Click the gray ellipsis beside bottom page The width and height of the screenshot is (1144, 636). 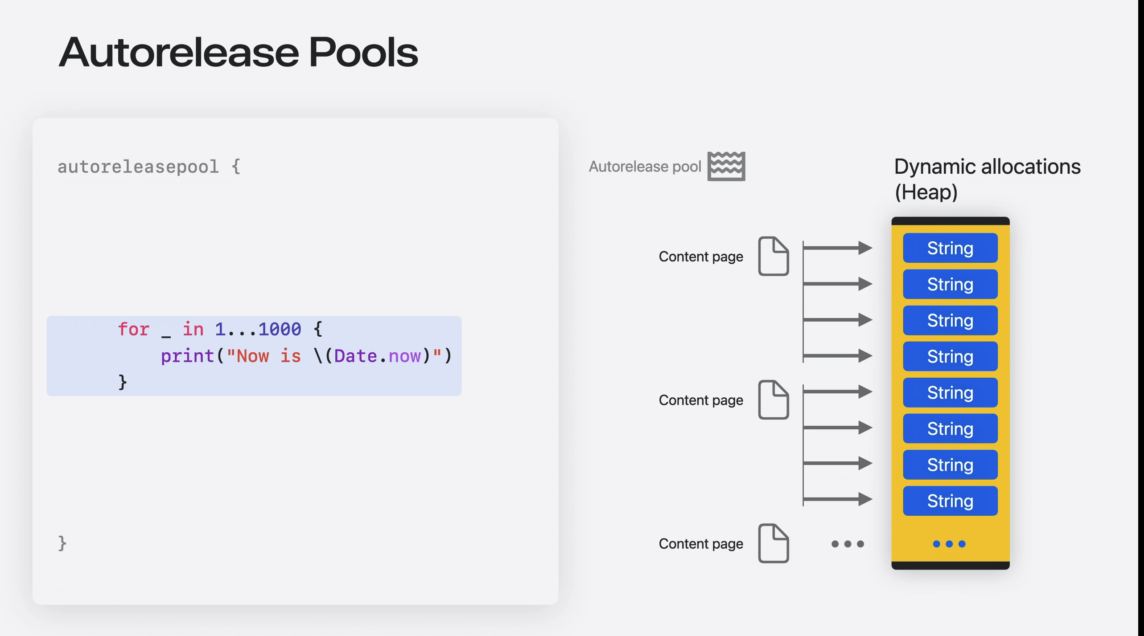coord(848,544)
